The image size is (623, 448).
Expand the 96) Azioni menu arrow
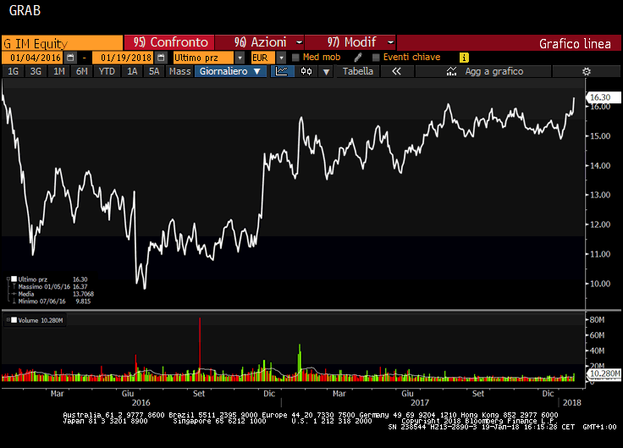(x=299, y=42)
